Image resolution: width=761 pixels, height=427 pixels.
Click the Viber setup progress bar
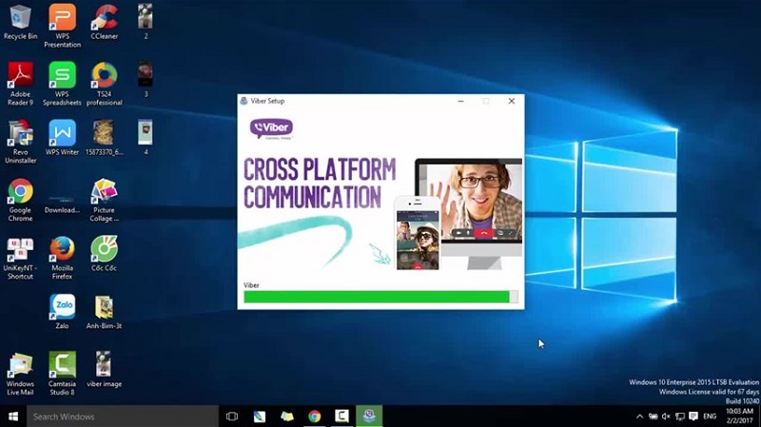pos(380,297)
